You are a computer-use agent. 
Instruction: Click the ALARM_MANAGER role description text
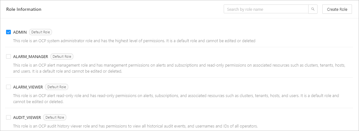tap(179, 68)
